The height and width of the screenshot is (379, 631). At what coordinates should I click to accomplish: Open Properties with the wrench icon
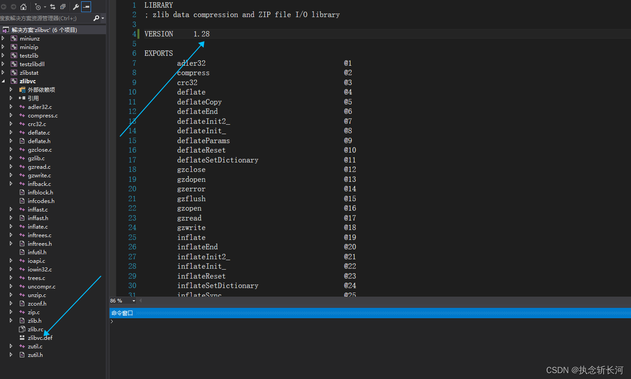76,7
